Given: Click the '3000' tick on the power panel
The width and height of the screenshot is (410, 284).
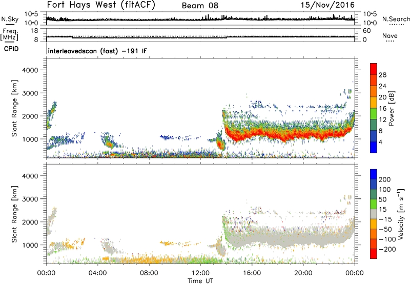Looking at the screenshot, I should pos(30,93).
